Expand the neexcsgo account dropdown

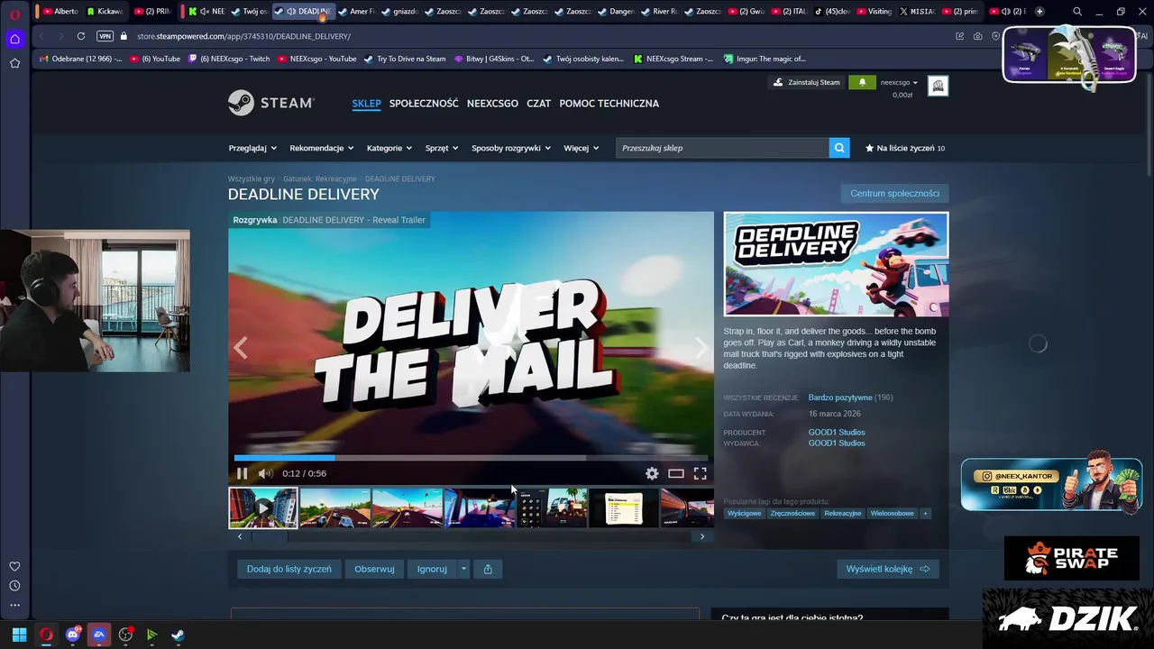(899, 82)
